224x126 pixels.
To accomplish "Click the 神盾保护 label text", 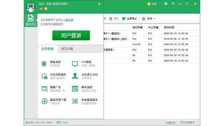I will [x=55, y=62].
